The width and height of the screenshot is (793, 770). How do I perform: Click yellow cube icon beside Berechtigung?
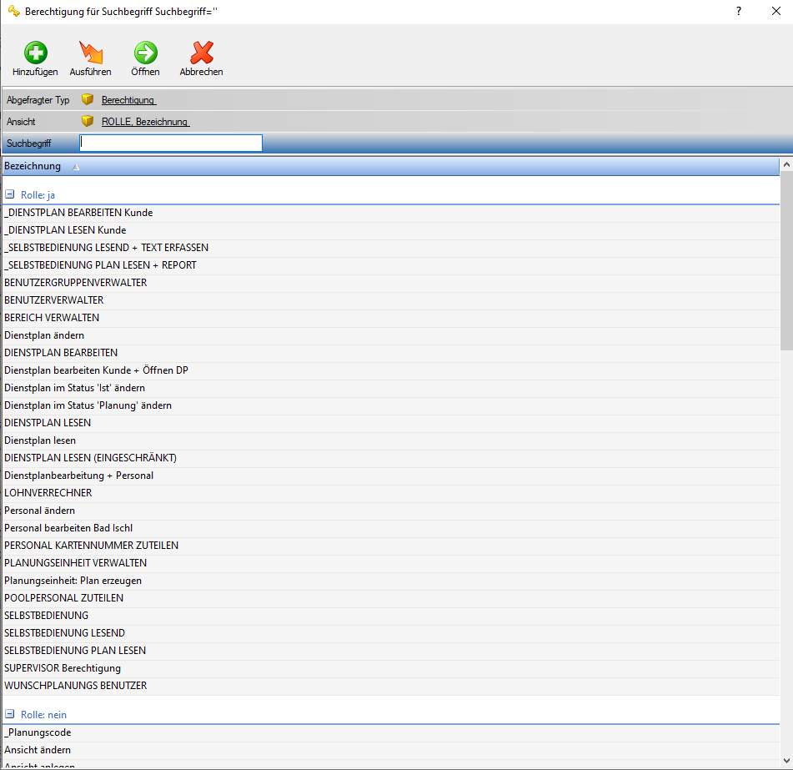click(x=88, y=100)
